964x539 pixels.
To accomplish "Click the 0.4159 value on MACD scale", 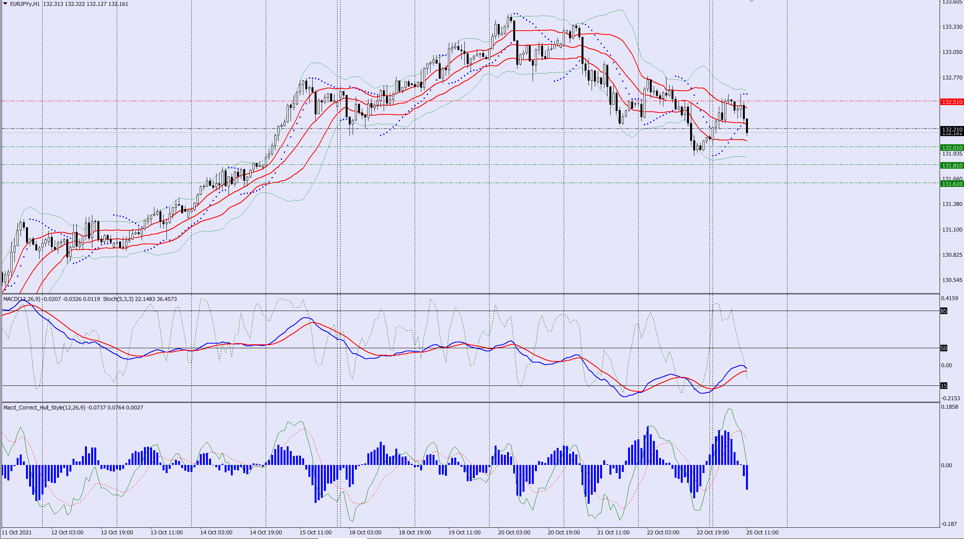I will (x=950, y=298).
